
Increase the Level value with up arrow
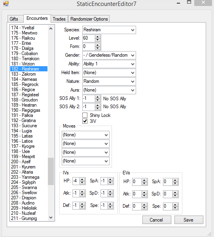click(98, 36)
